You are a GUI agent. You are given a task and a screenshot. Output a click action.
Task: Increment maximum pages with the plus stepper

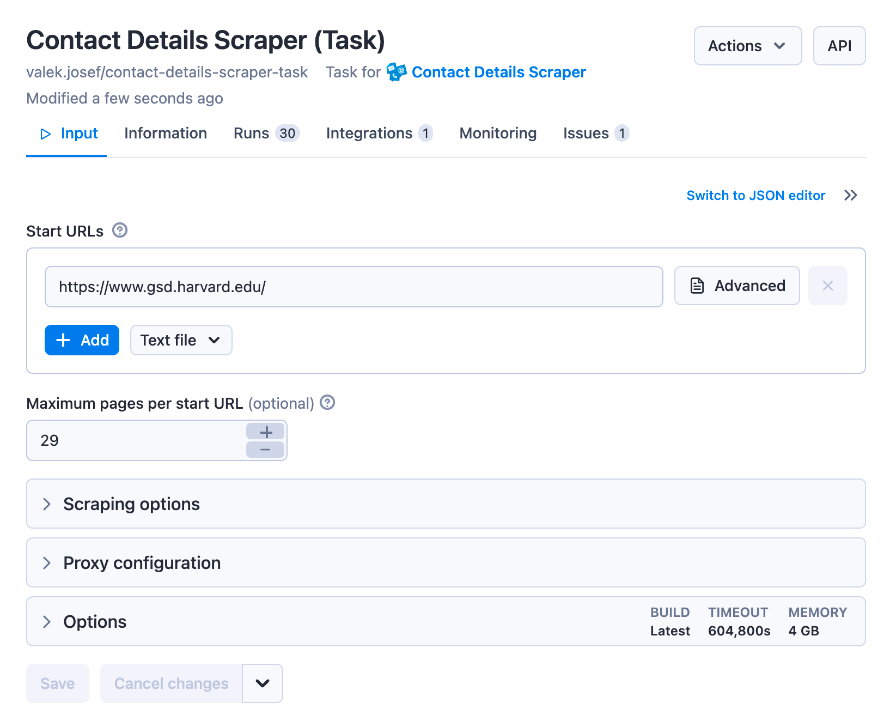(266, 432)
